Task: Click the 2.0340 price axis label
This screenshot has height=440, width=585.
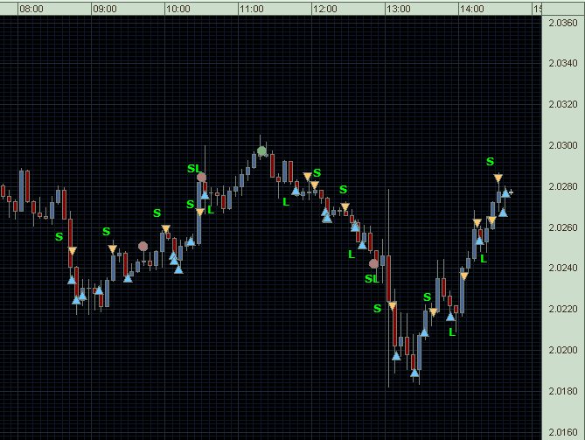Action: click(x=563, y=64)
